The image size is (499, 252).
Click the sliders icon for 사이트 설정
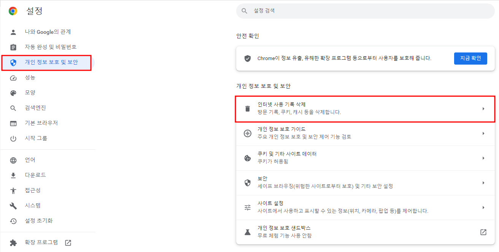tap(248, 208)
